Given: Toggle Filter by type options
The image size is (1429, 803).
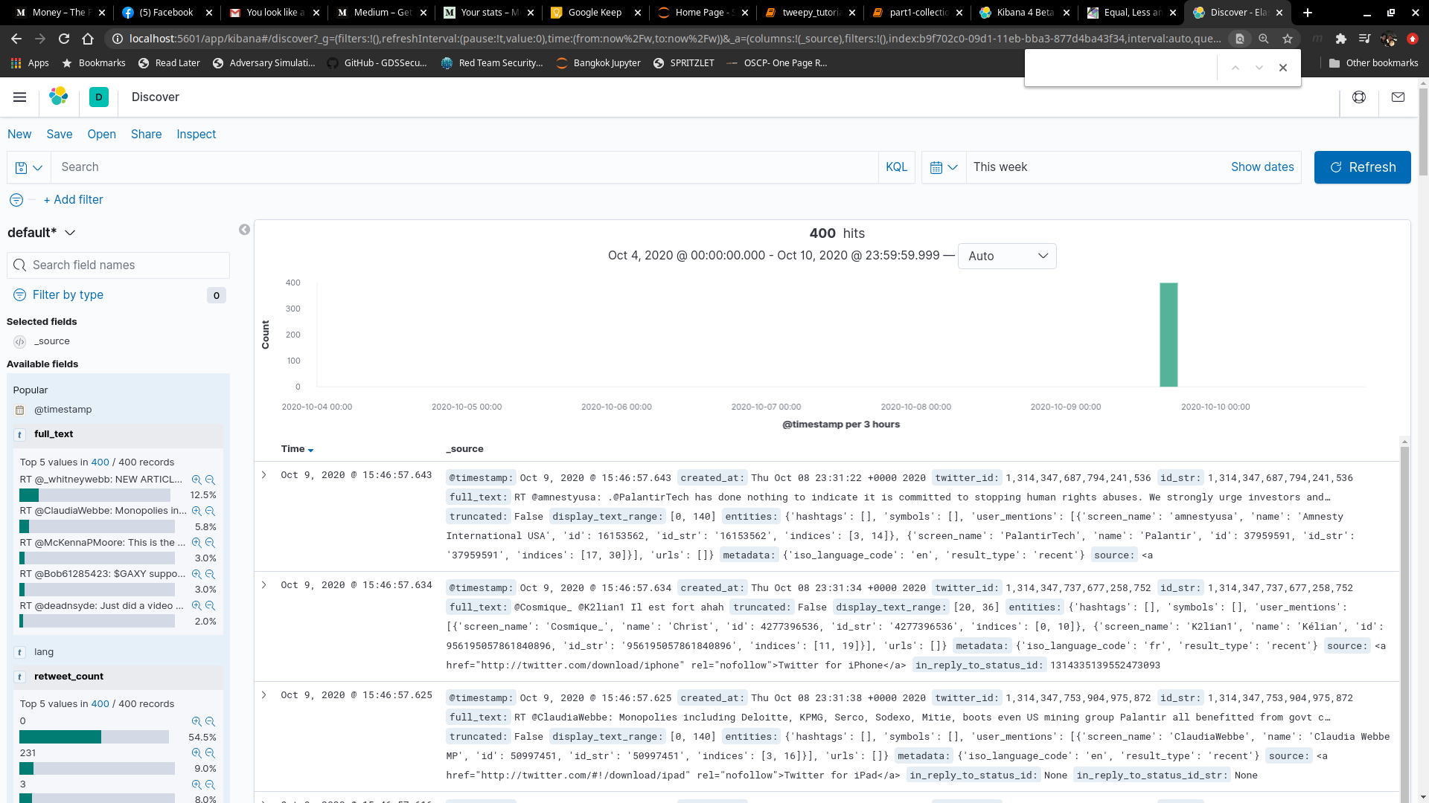Looking at the screenshot, I should (x=68, y=295).
